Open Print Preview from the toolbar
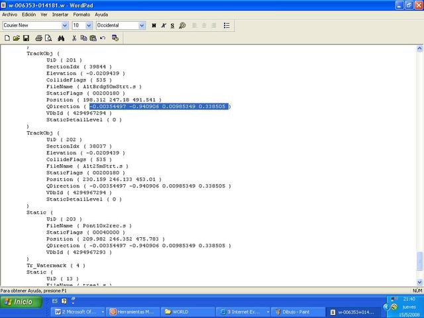The width and height of the screenshot is (424, 318). coord(48,38)
